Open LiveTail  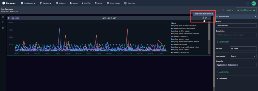[x=86, y=3]
